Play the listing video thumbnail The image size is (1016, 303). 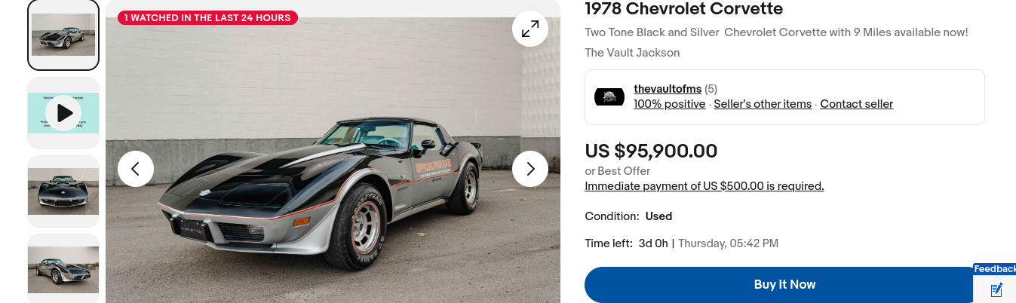tap(63, 113)
